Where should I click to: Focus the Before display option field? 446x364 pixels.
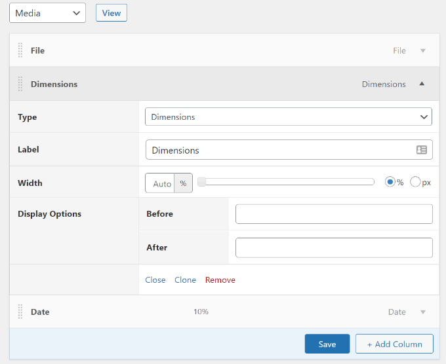point(334,214)
